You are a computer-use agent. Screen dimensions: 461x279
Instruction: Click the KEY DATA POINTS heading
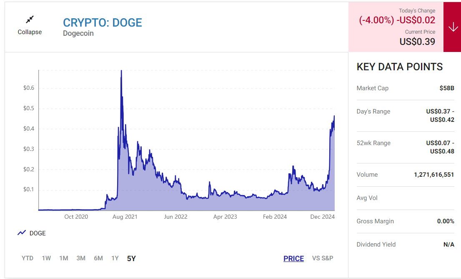pyautogui.click(x=400, y=67)
